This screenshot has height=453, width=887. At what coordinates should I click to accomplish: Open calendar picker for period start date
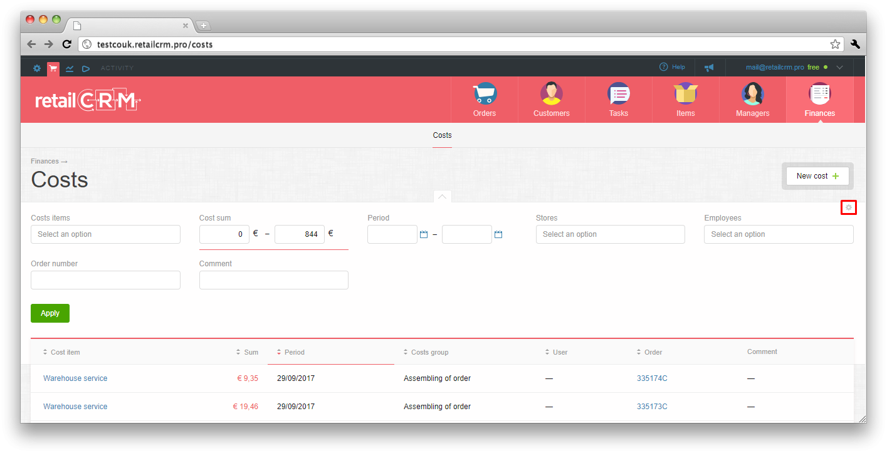[x=424, y=234]
